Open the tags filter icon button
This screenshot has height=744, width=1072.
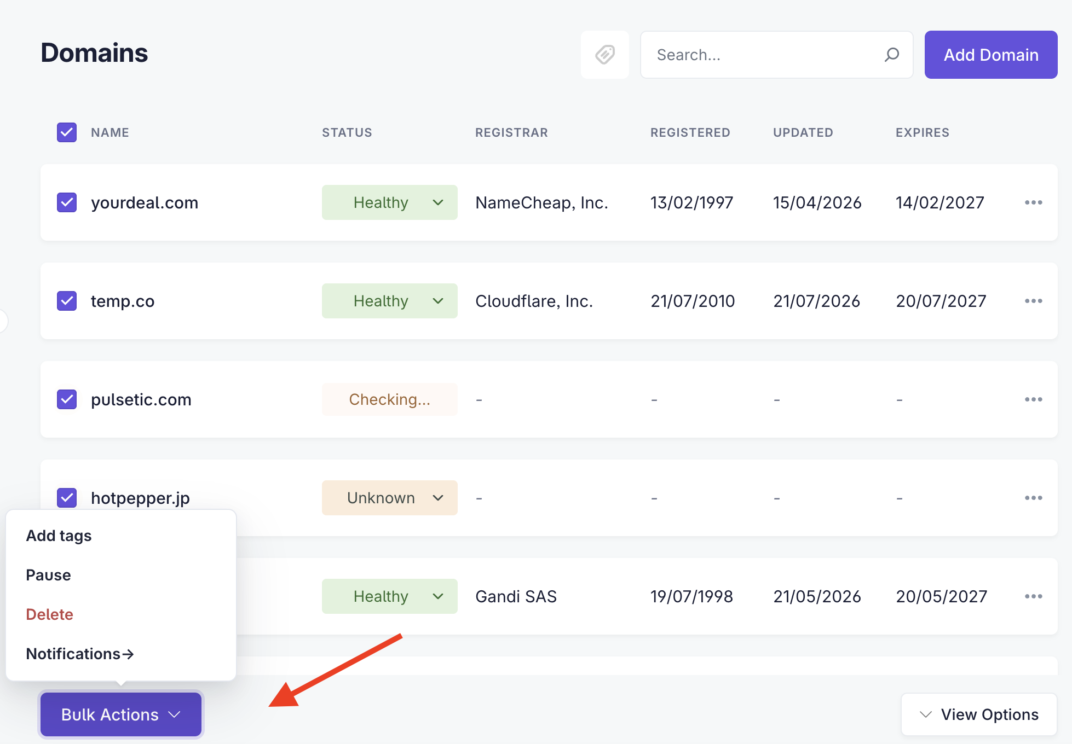point(605,55)
